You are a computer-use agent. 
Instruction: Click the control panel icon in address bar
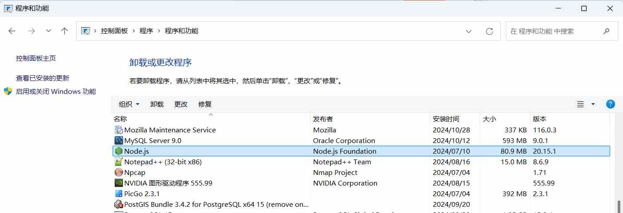tap(86, 31)
